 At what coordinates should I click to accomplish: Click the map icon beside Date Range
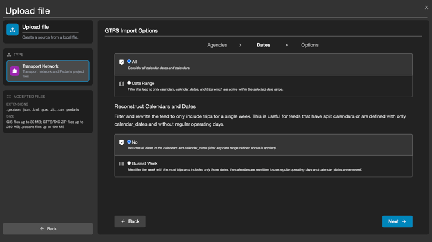(121, 84)
